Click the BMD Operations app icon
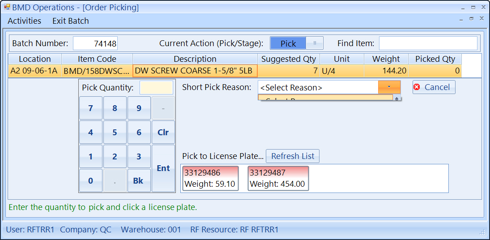Image resolution: width=490 pixels, height=240 pixels. coord(7,7)
